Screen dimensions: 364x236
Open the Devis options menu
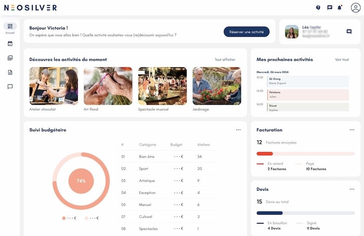pos(352,189)
